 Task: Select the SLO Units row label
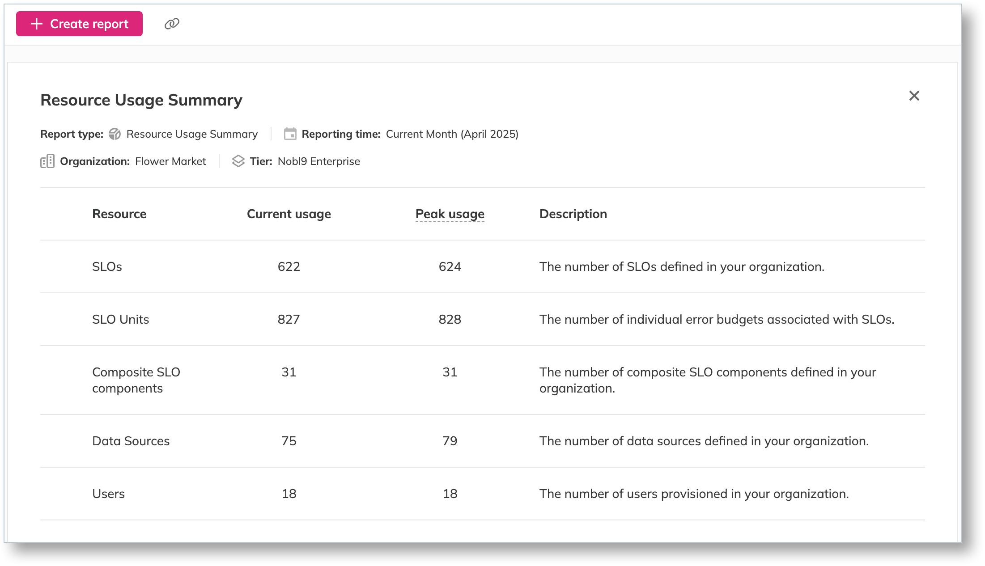tap(121, 320)
